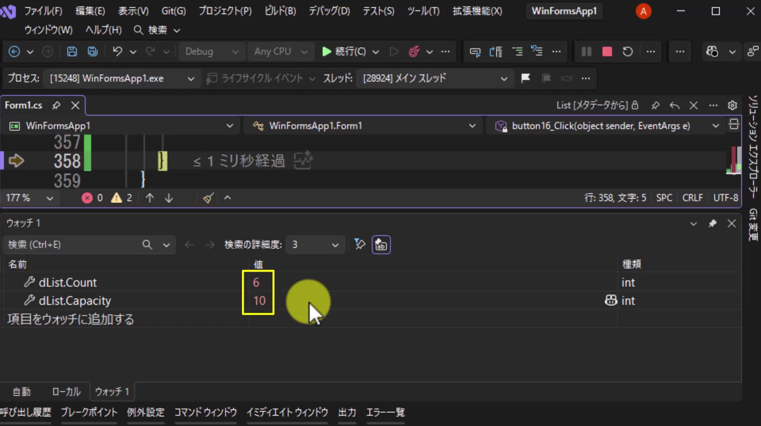Go to the previous issue arrow
This screenshot has width=761, height=426.
pyautogui.click(x=150, y=198)
